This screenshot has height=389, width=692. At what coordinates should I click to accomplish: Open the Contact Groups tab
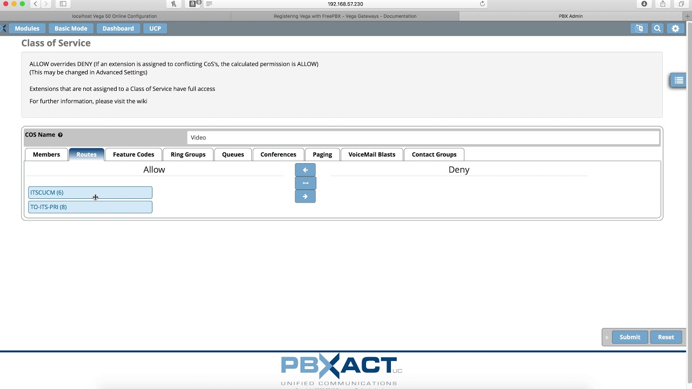coord(434,155)
